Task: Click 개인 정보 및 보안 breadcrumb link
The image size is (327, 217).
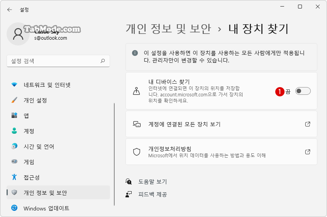Action: point(168,29)
